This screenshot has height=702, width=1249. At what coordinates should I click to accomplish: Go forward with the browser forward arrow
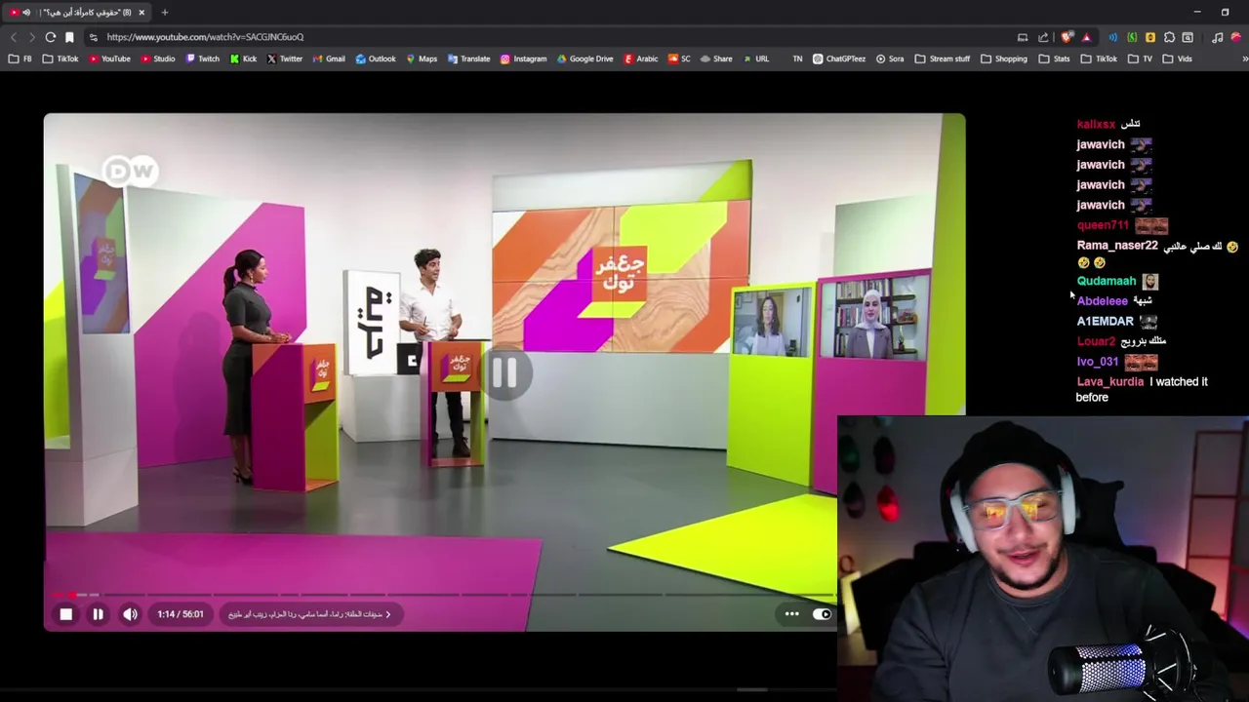tap(31, 37)
